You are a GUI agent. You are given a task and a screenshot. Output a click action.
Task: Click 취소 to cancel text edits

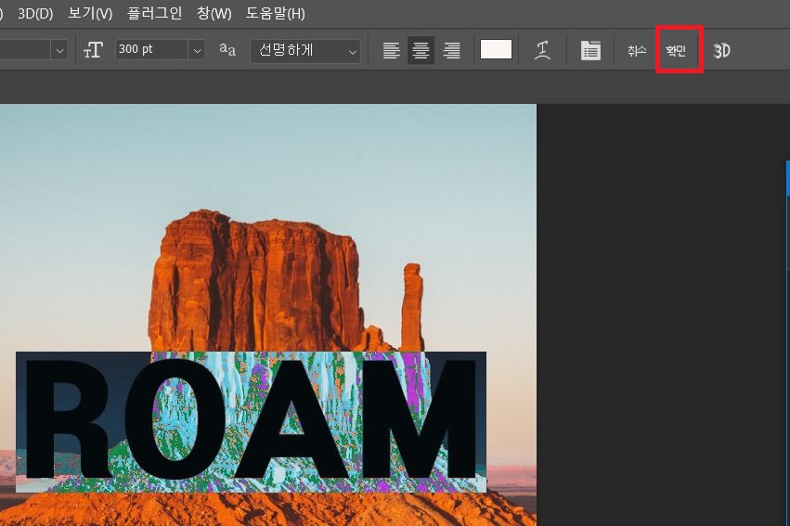pyautogui.click(x=637, y=50)
